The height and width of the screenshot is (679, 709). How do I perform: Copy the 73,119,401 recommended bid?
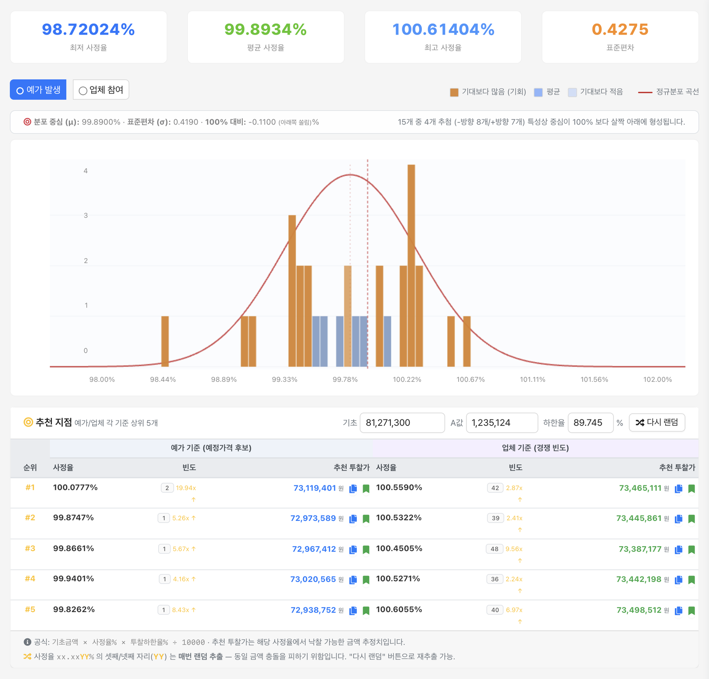353,489
